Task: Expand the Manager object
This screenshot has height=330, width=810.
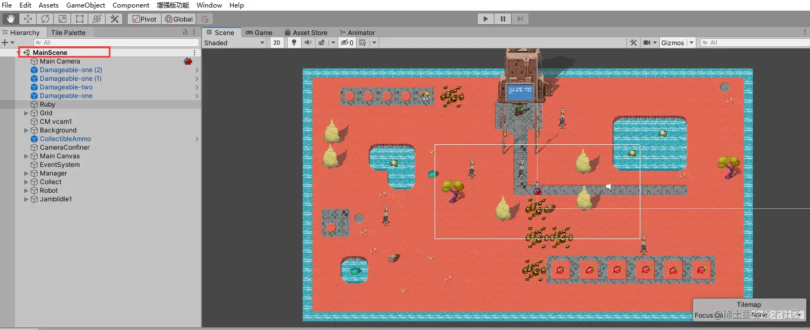Action: tap(26, 173)
